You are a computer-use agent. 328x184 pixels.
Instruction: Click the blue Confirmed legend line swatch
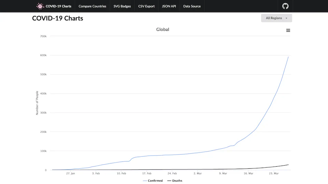coord(145,181)
